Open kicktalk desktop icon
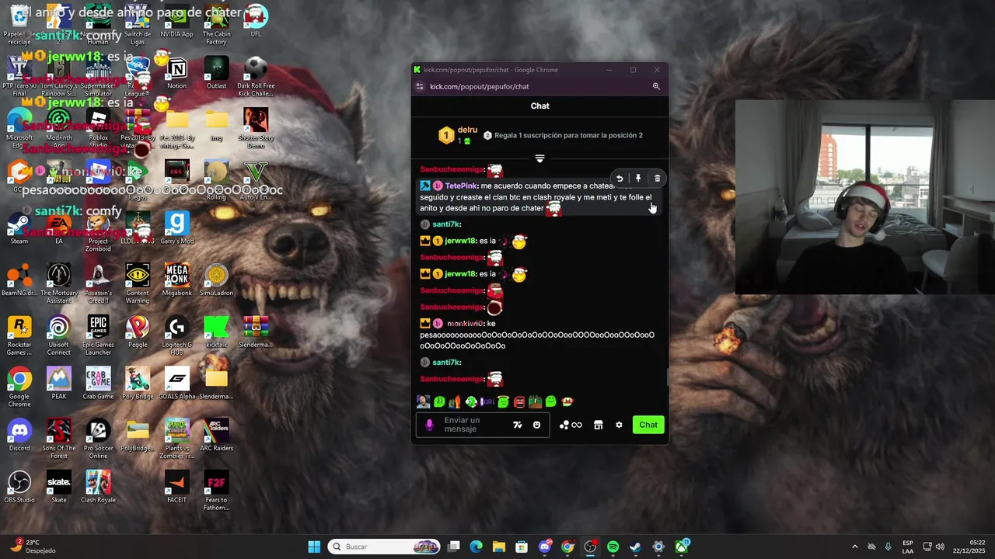This screenshot has width=995, height=559. (x=216, y=332)
